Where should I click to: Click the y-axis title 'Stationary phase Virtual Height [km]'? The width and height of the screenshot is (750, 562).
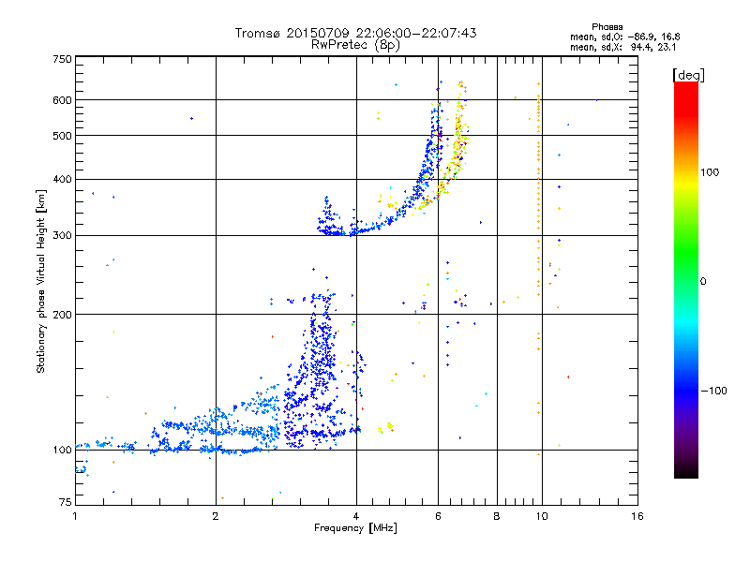point(40,281)
